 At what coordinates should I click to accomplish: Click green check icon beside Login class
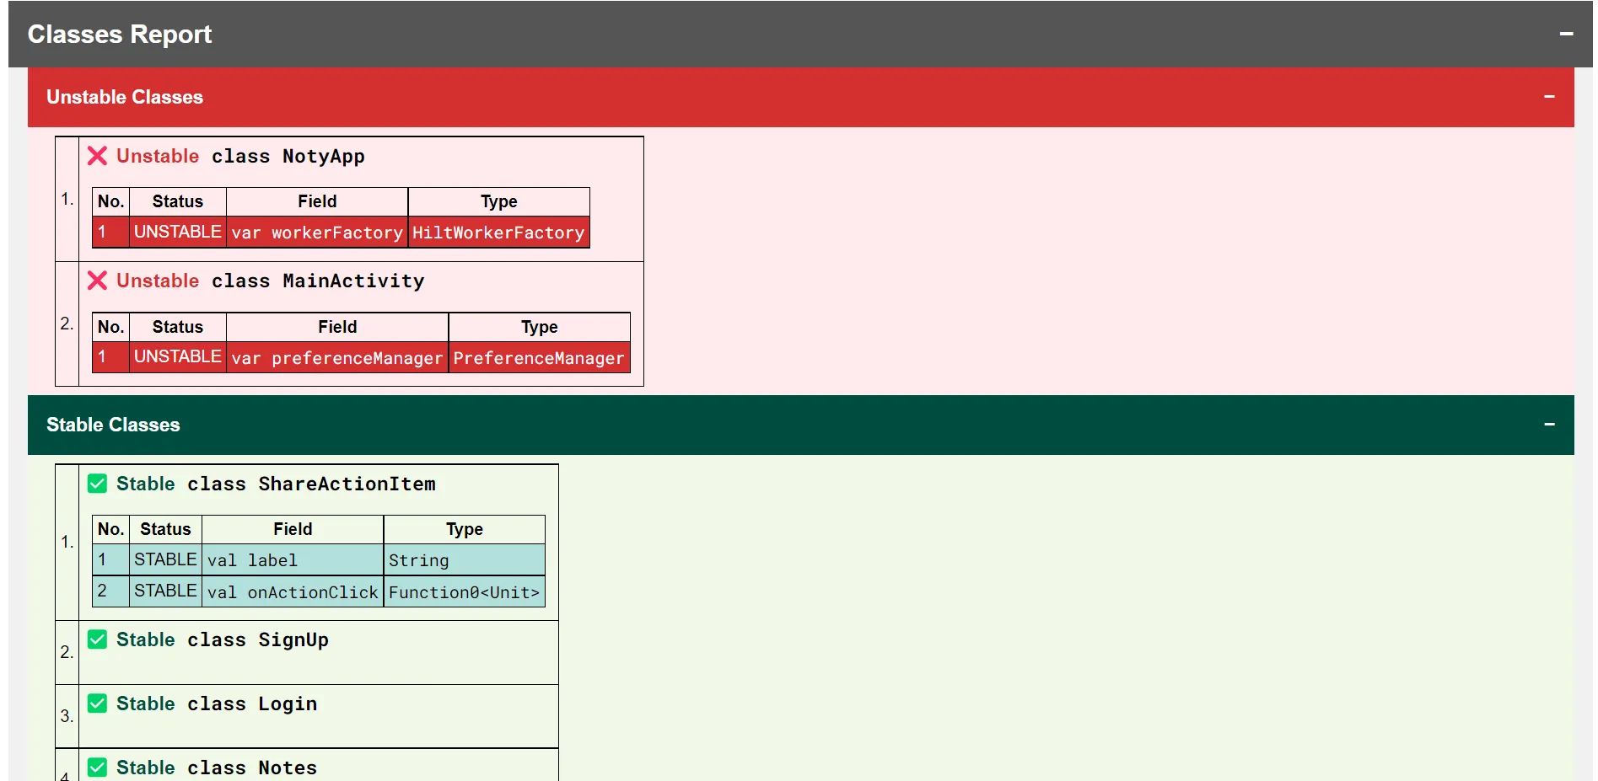[x=97, y=703]
